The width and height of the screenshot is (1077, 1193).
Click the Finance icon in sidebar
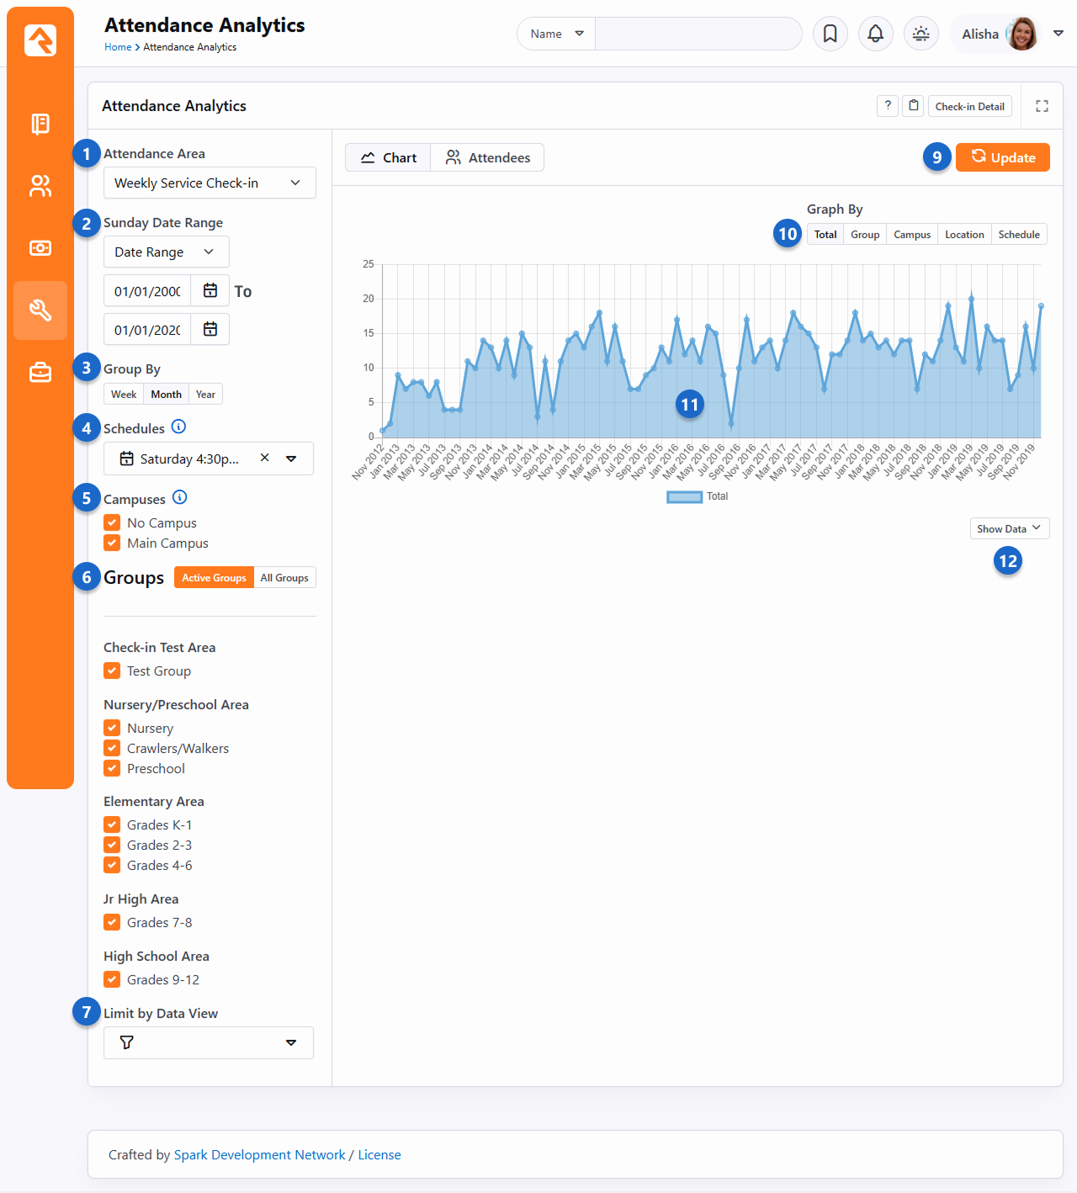40,248
